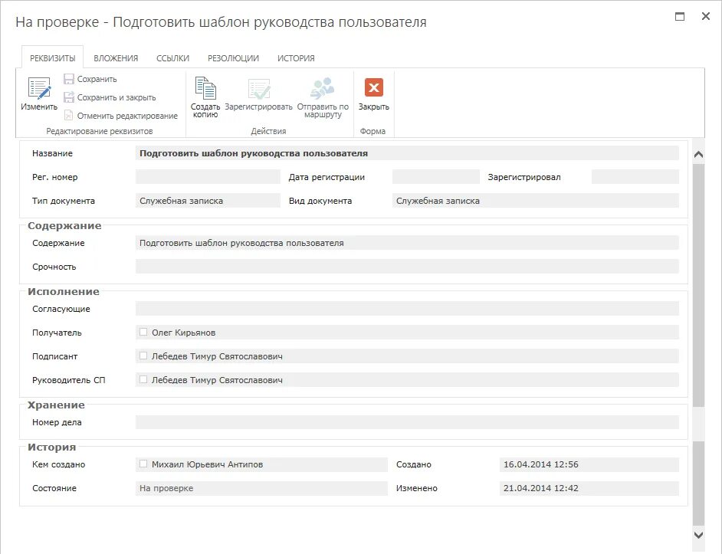Click the Сохранить и закрыть icon
The width and height of the screenshot is (722, 554).
coord(69,97)
